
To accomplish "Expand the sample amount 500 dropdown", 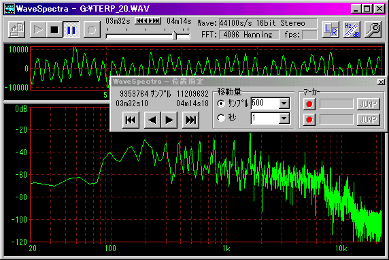I will tap(284, 103).
